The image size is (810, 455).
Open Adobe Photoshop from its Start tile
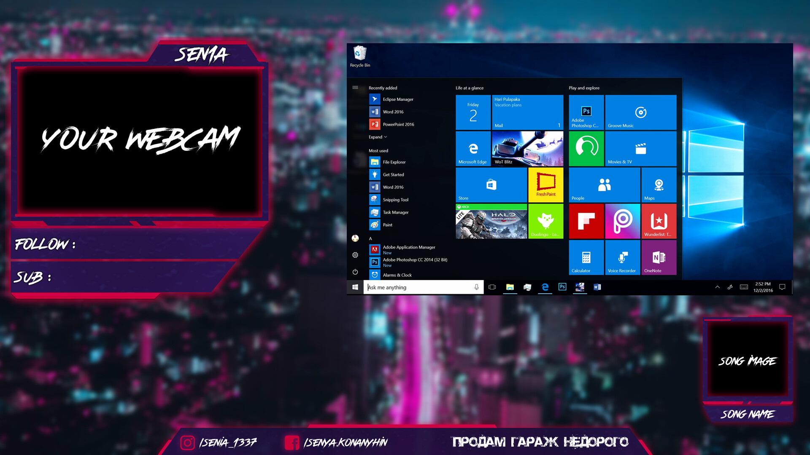click(x=586, y=112)
